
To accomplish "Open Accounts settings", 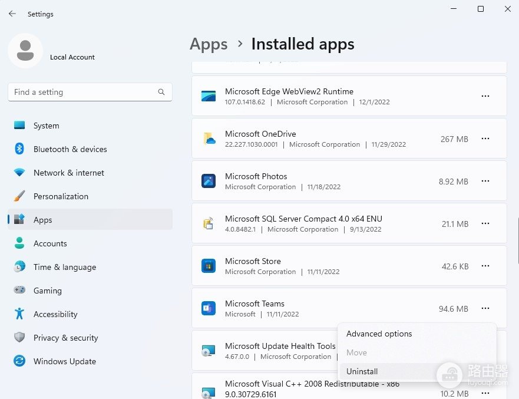I will 90,243.
